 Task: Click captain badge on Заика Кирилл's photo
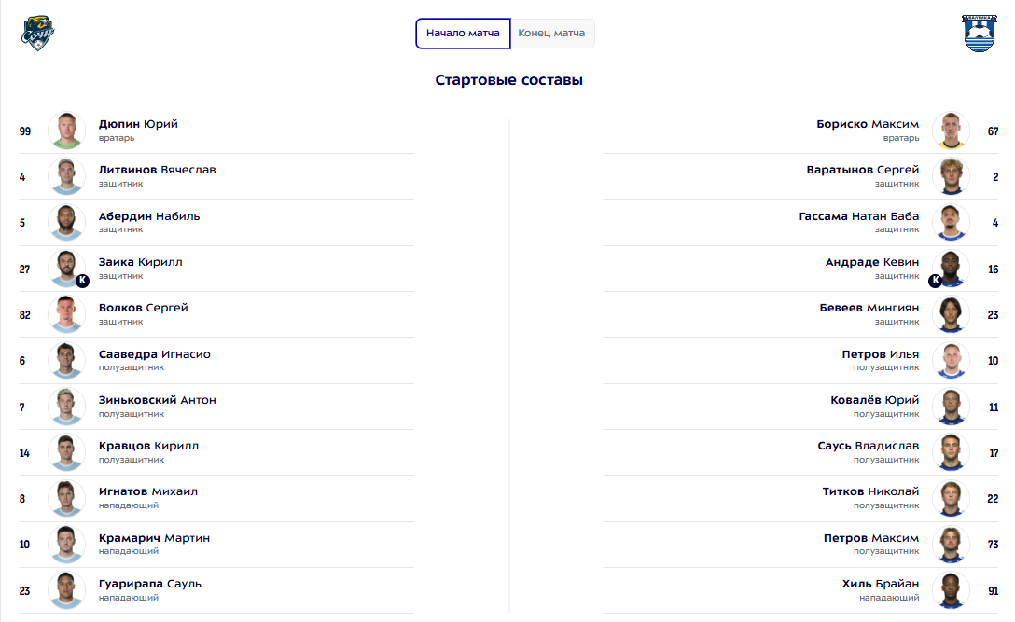click(x=82, y=280)
